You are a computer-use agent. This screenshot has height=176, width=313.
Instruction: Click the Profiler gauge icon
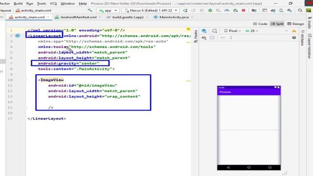pyautogui.click(x=227, y=10)
